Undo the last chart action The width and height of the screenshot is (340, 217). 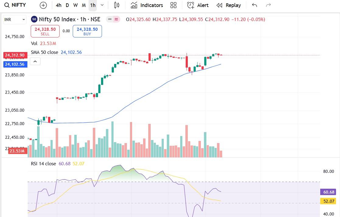click(254, 5)
